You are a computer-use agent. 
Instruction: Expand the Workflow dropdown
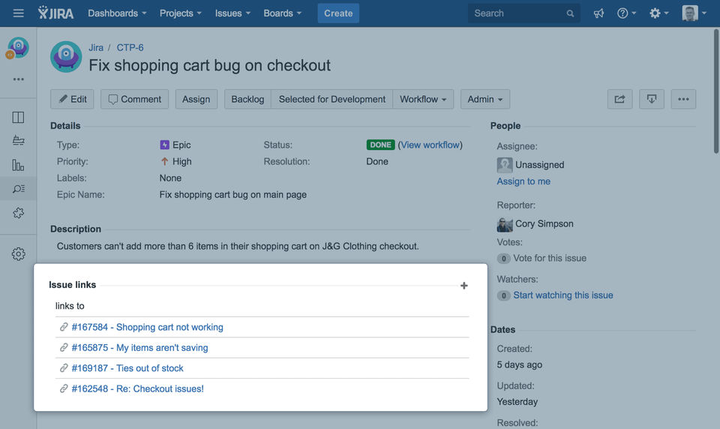coord(423,99)
